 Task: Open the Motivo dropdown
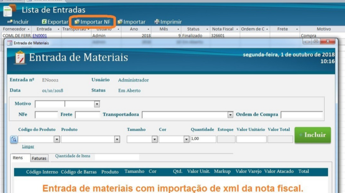pyautogui.click(x=97, y=104)
